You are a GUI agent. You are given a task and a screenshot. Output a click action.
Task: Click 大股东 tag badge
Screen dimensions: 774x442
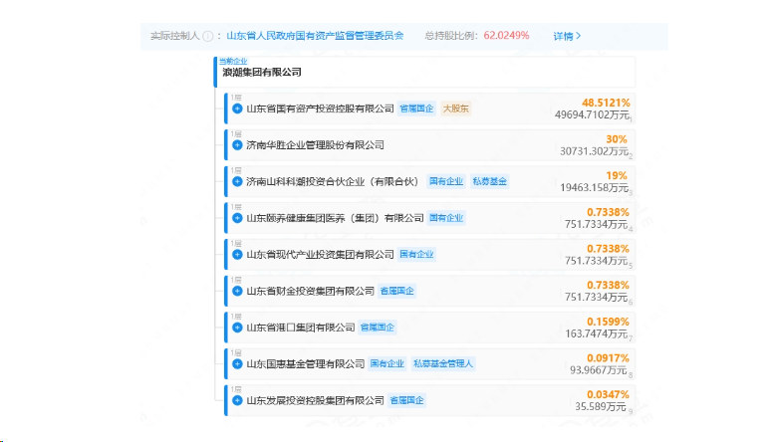(455, 109)
